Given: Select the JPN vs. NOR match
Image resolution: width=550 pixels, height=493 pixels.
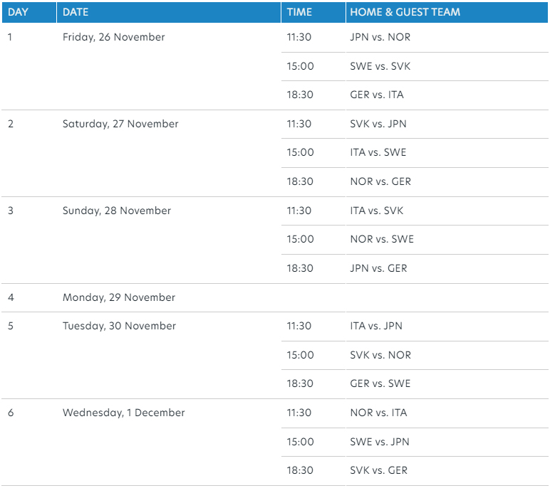Looking at the screenshot, I should (x=380, y=37).
